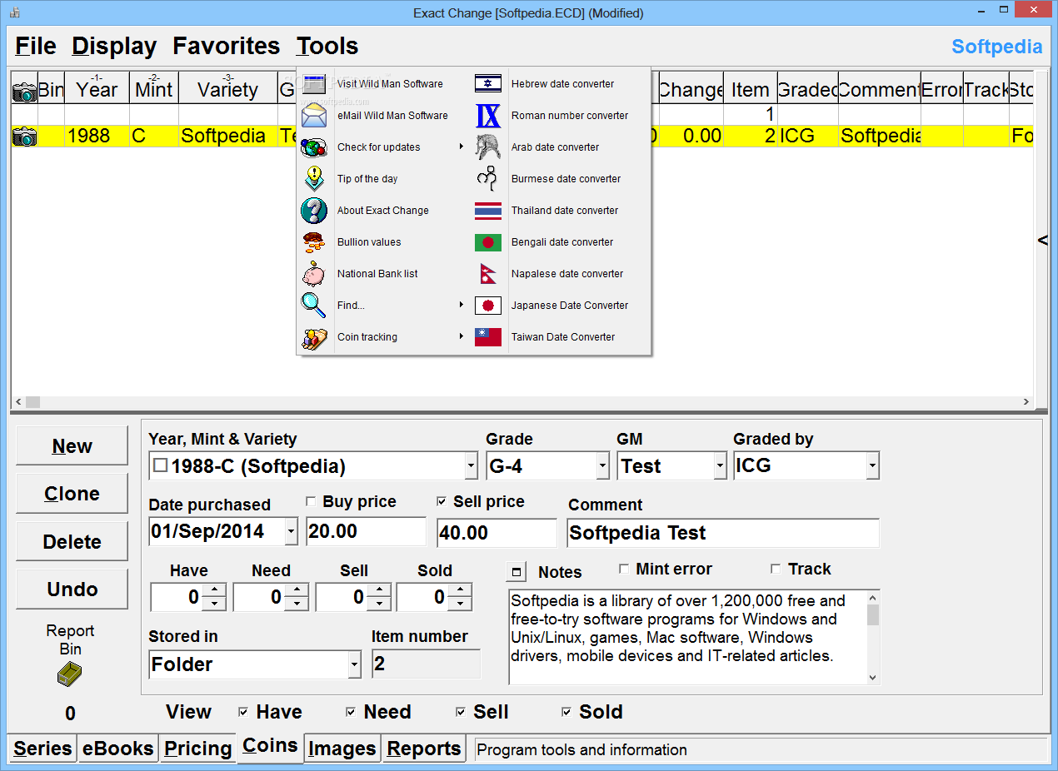Toggle the View Sold checkbox
The image size is (1058, 771).
click(x=566, y=712)
